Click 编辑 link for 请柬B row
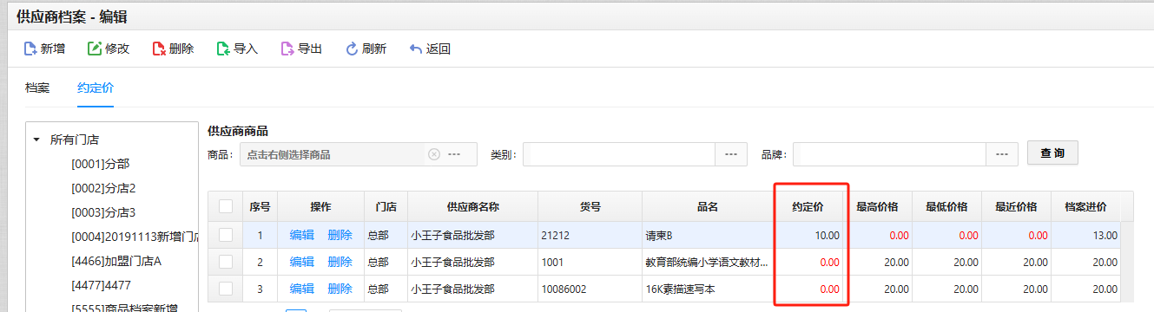 [x=302, y=235]
